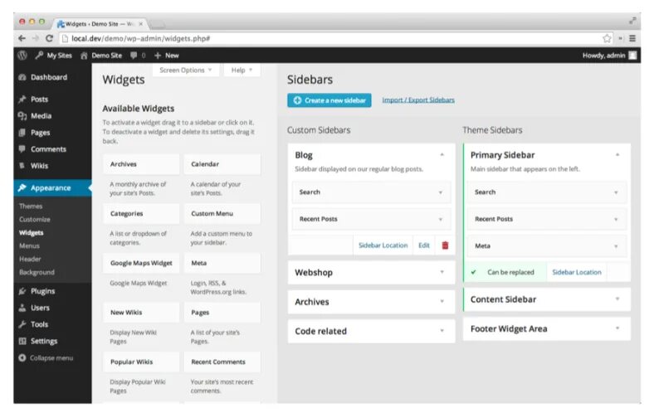Click the plus New icon in admin bar
The height and width of the screenshot is (413, 664).
[158, 56]
